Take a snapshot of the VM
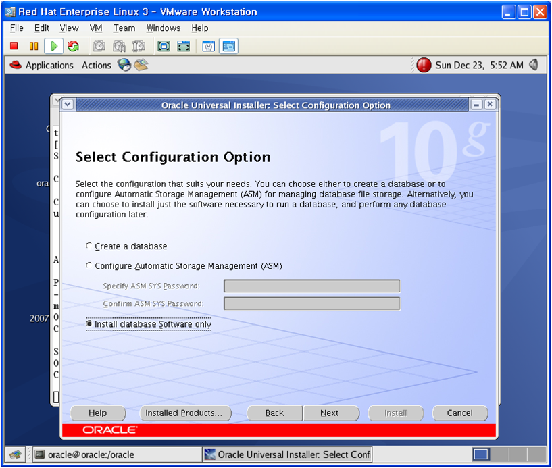Image resolution: width=552 pixels, height=468 pixels. pos(99,46)
